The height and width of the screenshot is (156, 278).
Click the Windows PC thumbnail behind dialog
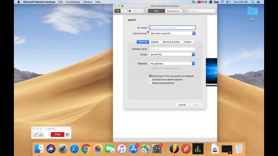click(x=212, y=72)
